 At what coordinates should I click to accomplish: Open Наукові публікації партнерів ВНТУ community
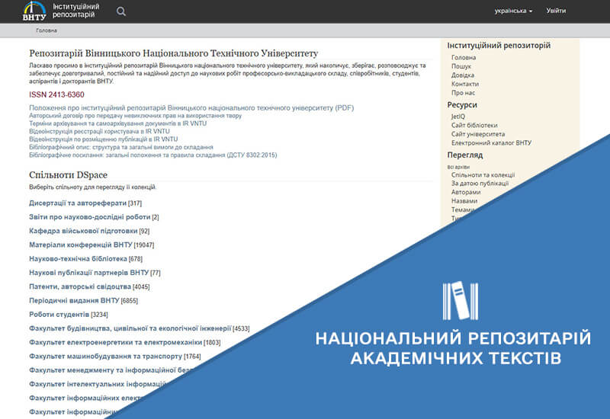[89, 273]
